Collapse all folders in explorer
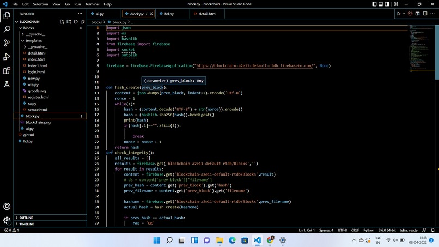 coord(82,22)
